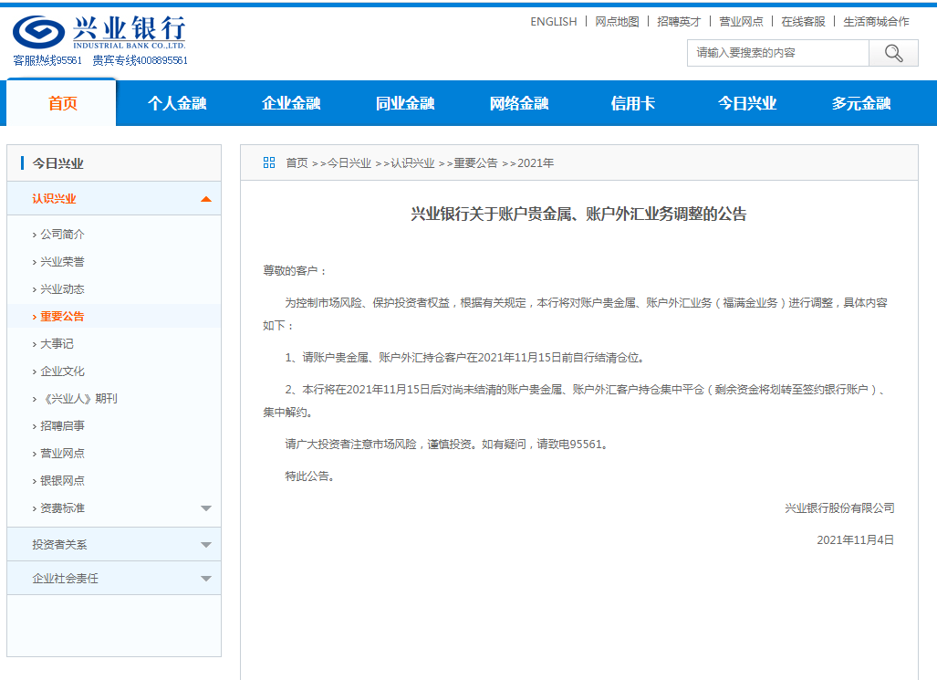
Task: Select 兴业荣誉 in sidebar
Action: tap(62, 262)
